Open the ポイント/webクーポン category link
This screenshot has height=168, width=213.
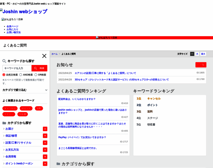pos(19,164)
